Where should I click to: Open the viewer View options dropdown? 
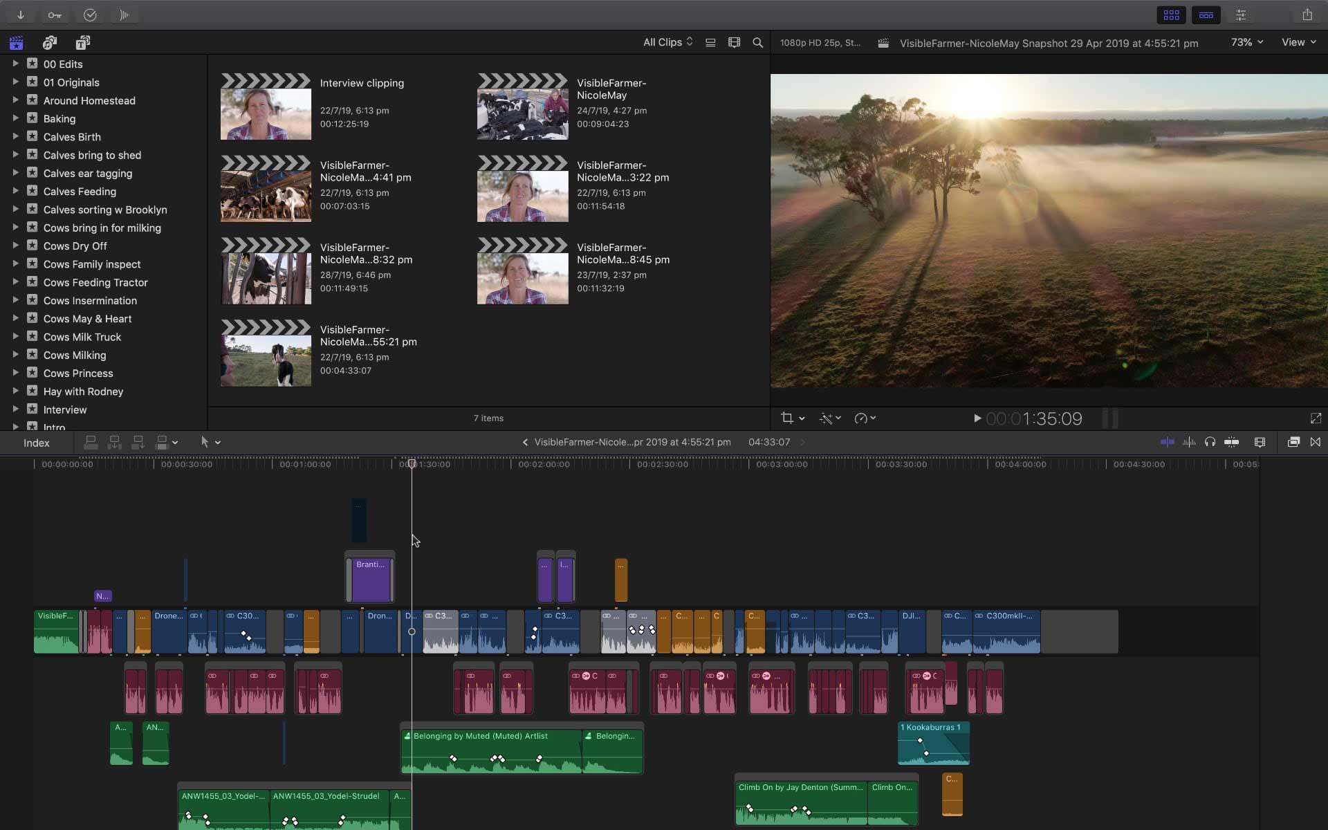pos(1298,42)
